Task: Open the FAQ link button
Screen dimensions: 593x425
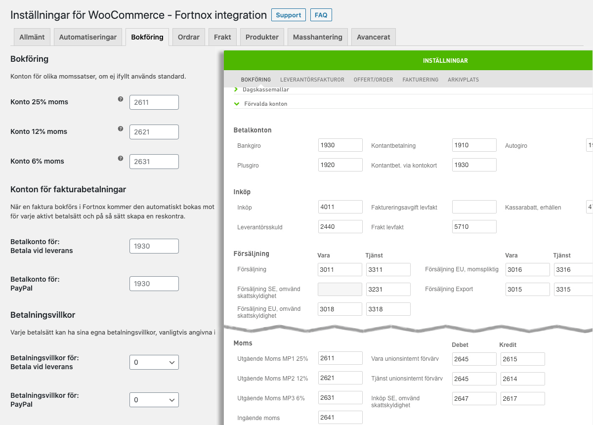Action: 321,15
